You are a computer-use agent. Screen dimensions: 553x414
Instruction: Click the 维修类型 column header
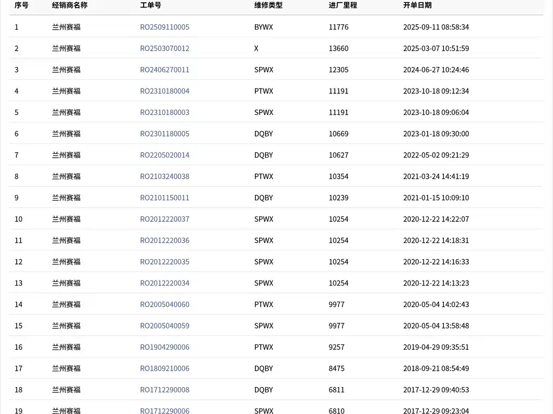(268, 5)
